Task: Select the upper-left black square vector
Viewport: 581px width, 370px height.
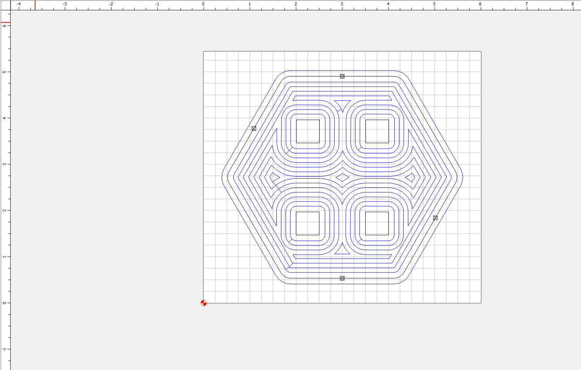Action: coord(308,131)
